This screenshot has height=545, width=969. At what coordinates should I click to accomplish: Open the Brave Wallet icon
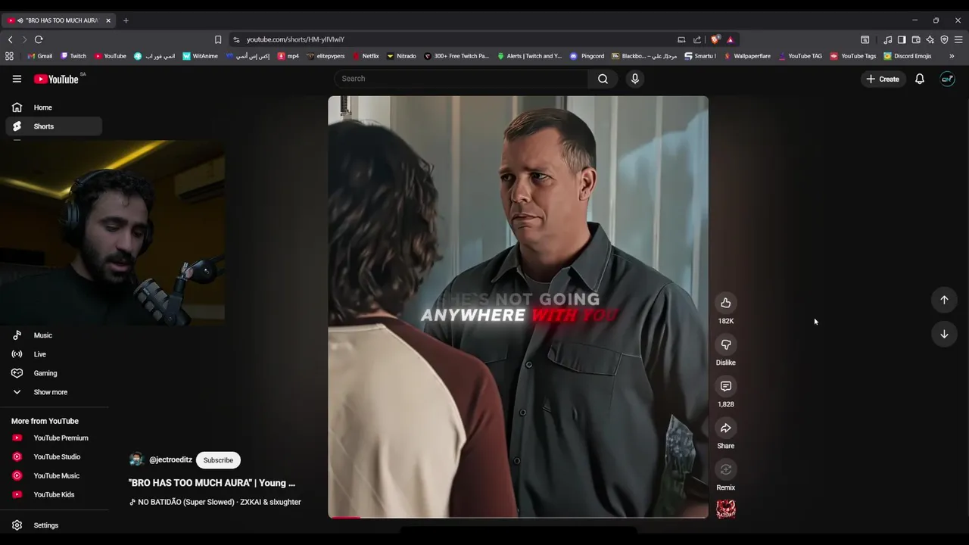tap(916, 39)
